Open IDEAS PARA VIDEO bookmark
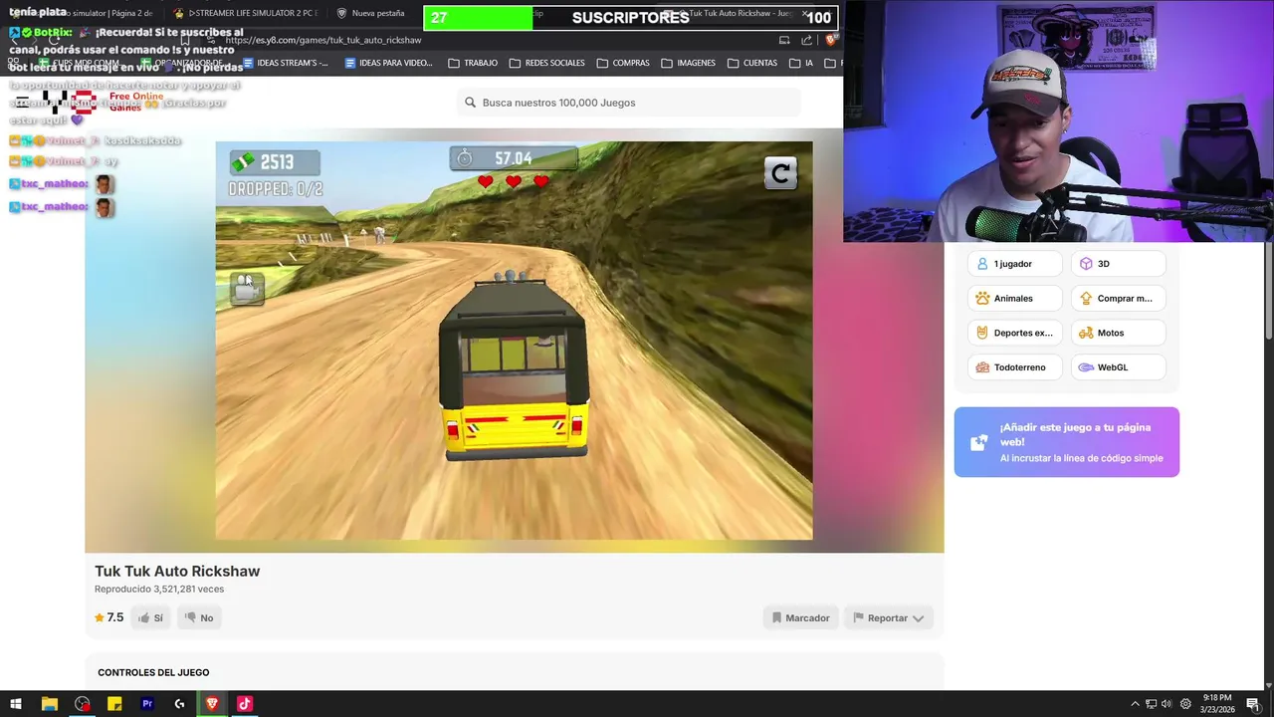This screenshot has width=1274, height=717. pos(388,63)
